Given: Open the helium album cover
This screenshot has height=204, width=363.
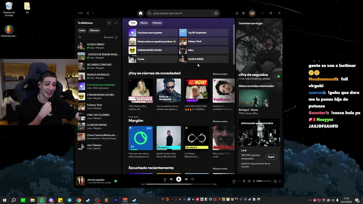Looking at the screenshot, I should [224, 91].
